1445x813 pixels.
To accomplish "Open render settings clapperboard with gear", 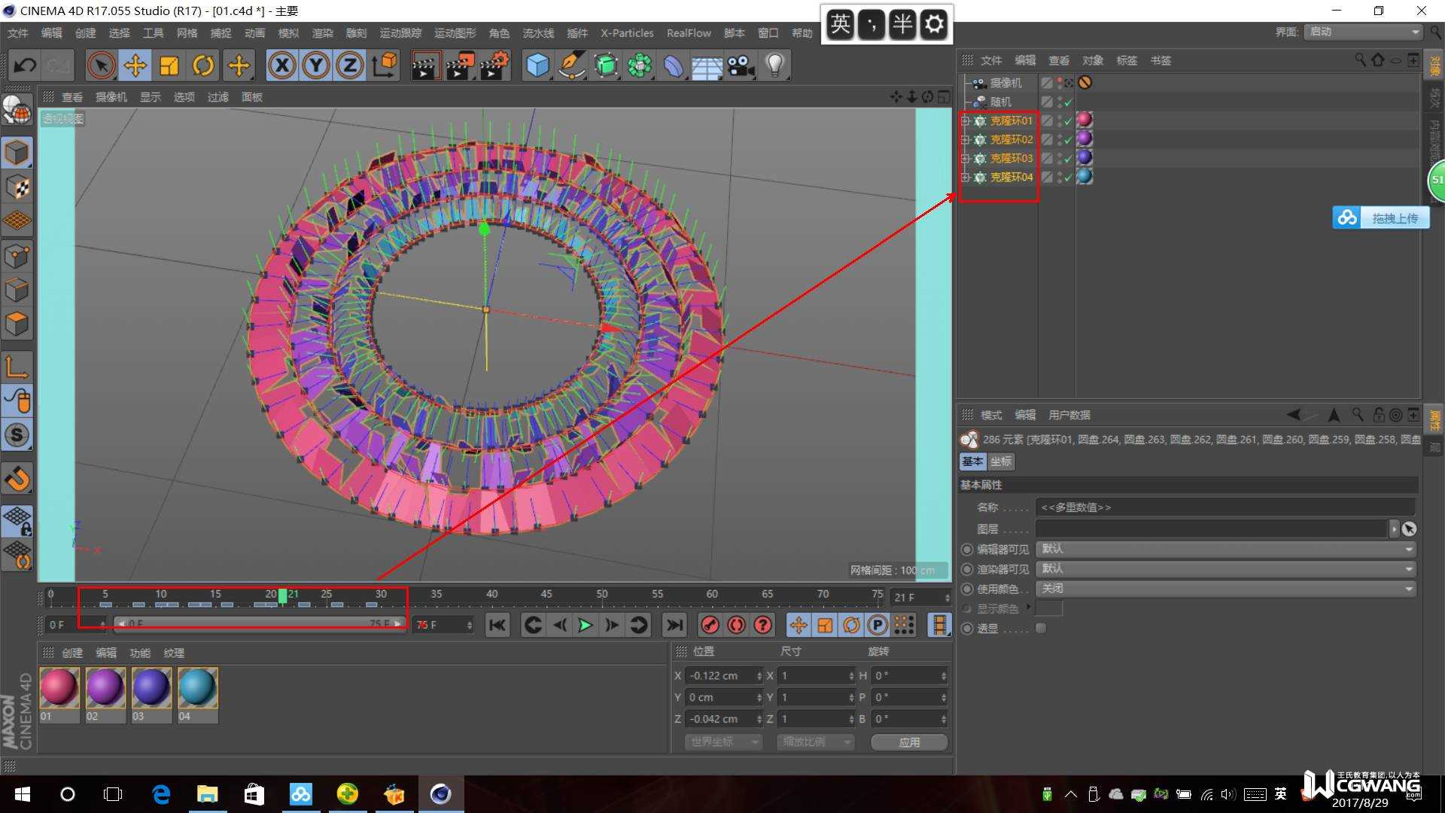I will [x=494, y=66].
